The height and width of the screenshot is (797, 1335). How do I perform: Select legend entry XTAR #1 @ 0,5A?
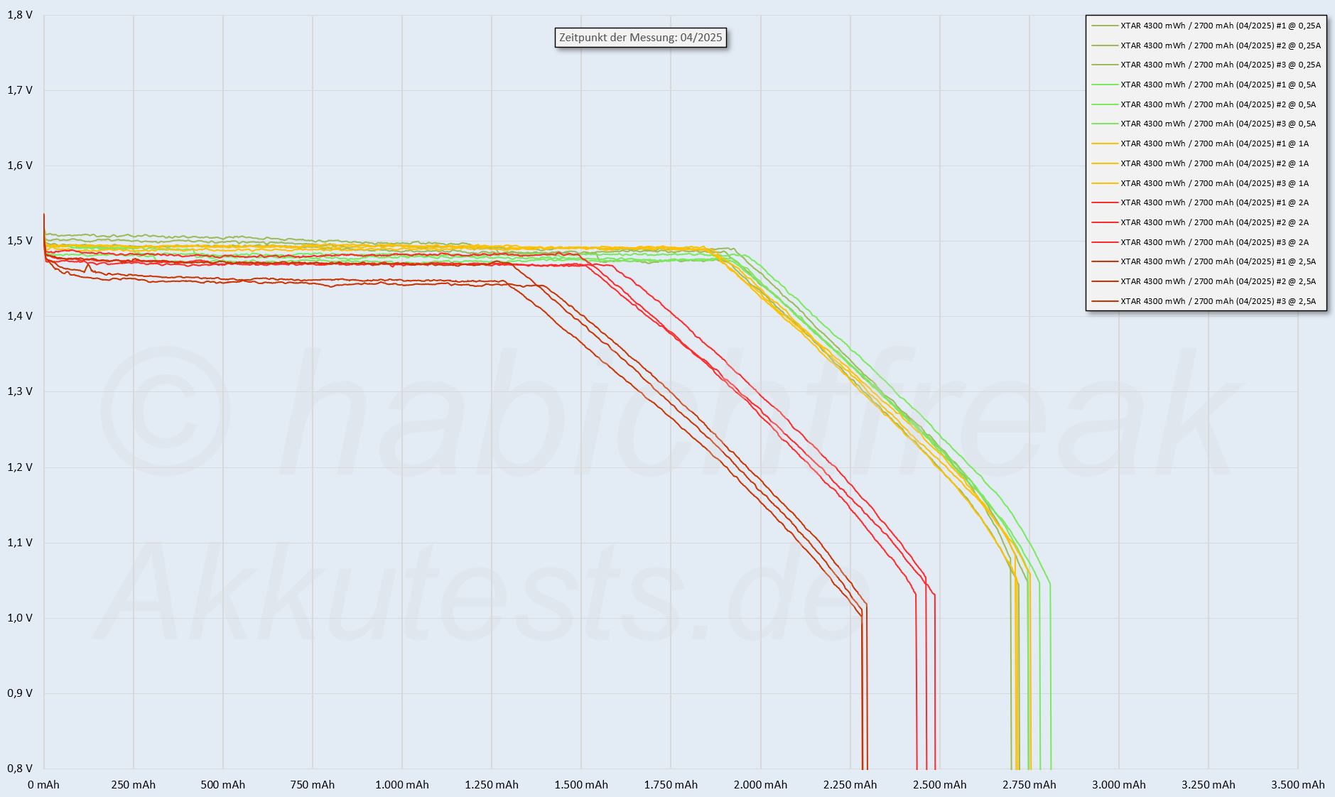[x=1204, y=85]
